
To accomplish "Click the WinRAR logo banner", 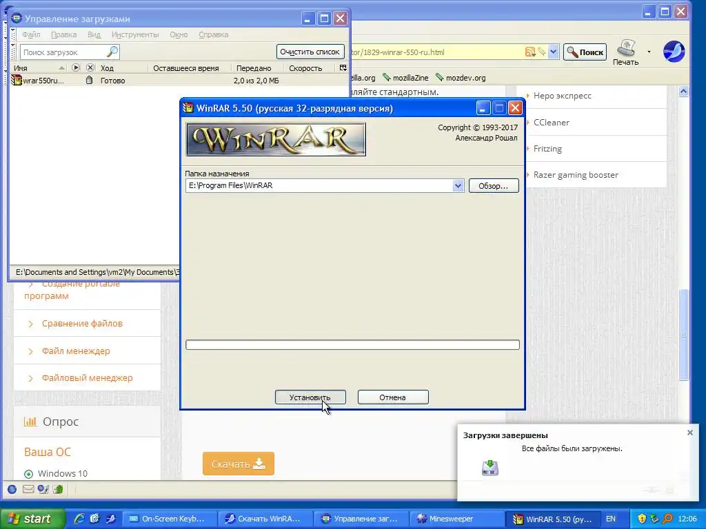I will [x=276, y=139].
